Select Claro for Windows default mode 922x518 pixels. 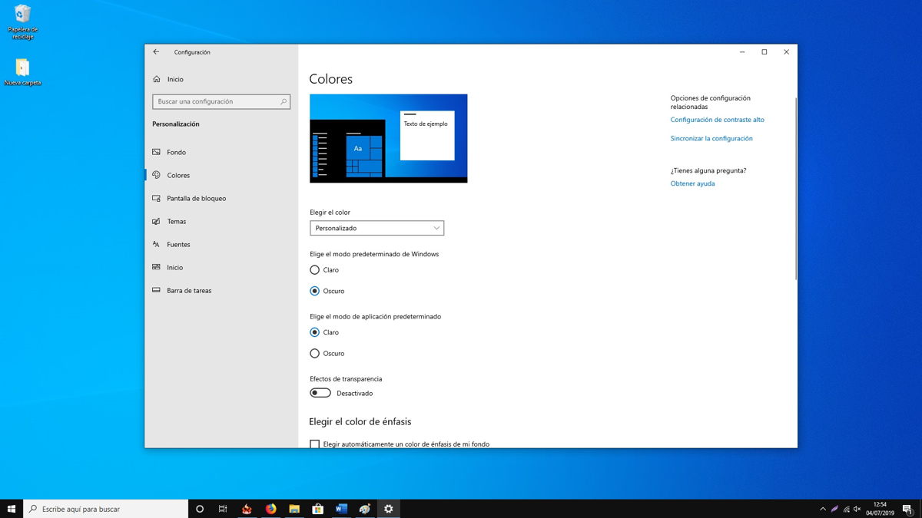(x=315, y=270)
